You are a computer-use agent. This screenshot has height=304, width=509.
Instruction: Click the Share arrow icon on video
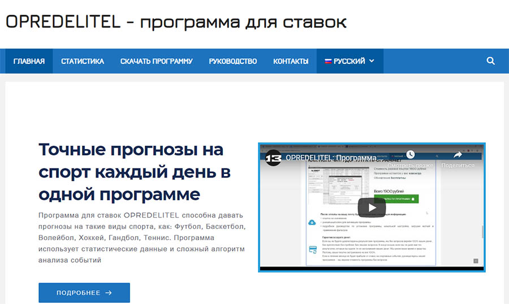click(458, 155)
